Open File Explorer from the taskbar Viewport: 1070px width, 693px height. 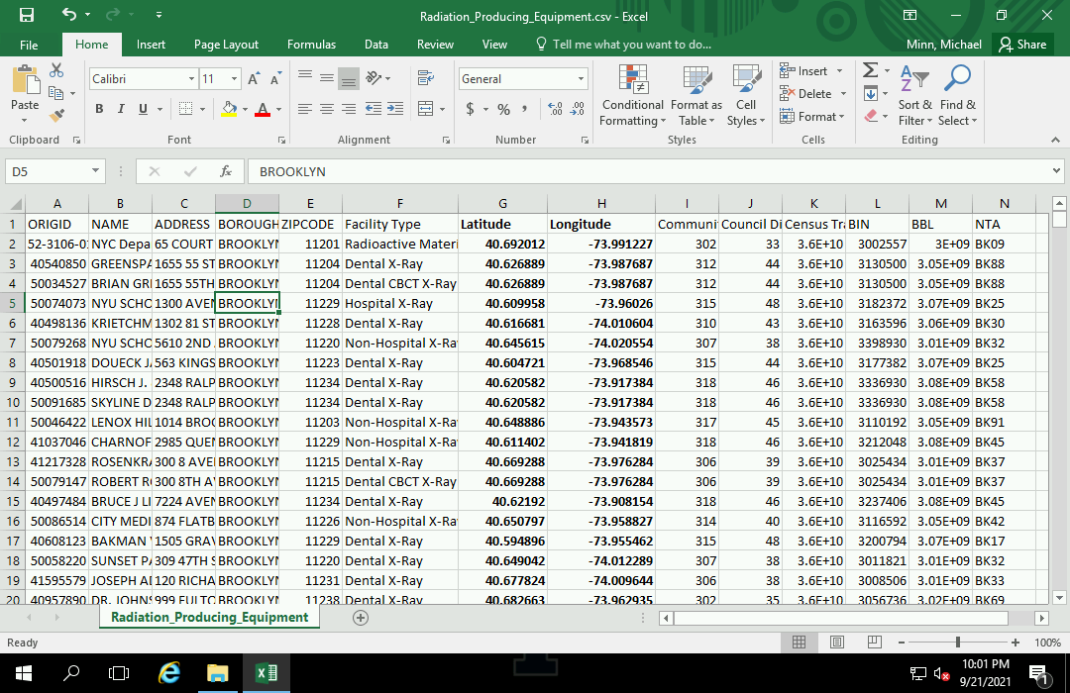coord(217,673)
